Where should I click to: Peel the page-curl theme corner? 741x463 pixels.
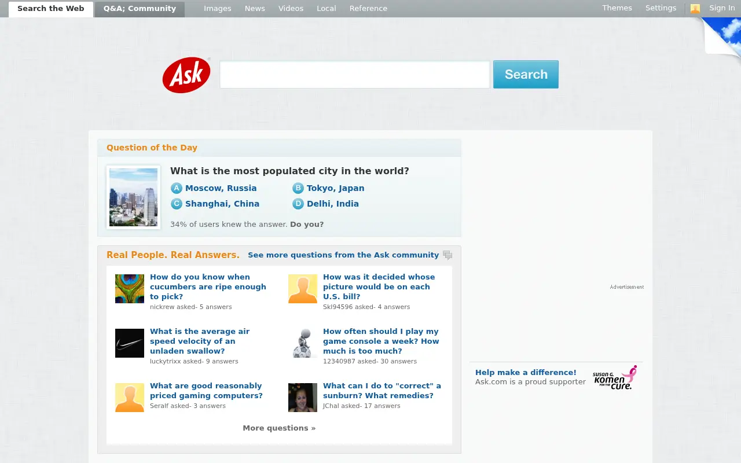click(x=721, y=37)
